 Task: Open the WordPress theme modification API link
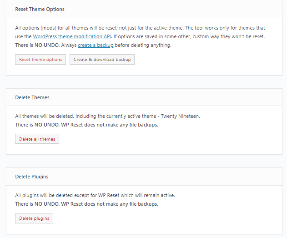click(72, 36)
